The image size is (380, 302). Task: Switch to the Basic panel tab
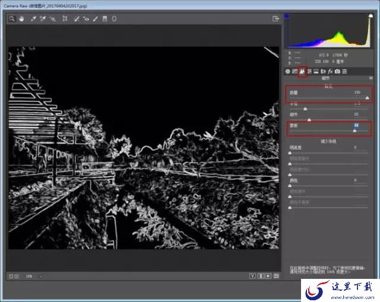click(287, 71)
